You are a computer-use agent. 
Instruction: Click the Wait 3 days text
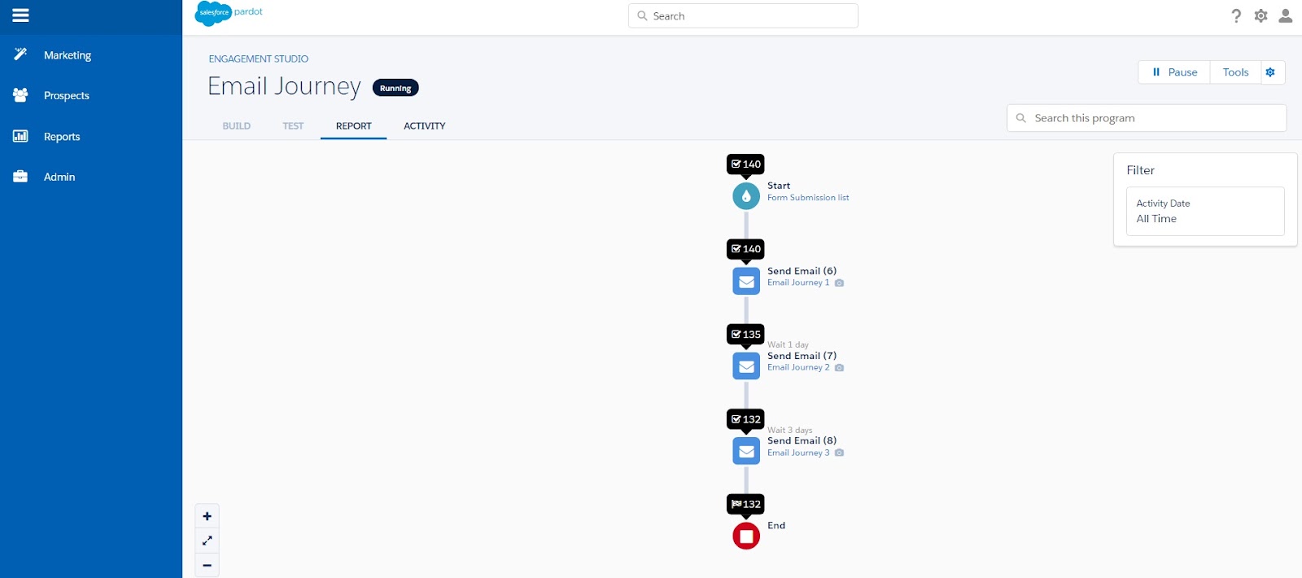point(790,430)
